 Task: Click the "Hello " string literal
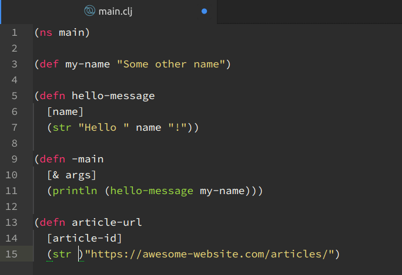(x=104, y=127)
